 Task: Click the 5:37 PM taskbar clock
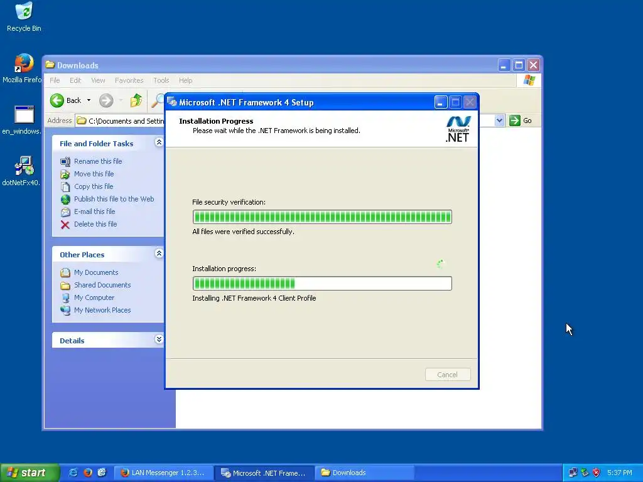620,473
